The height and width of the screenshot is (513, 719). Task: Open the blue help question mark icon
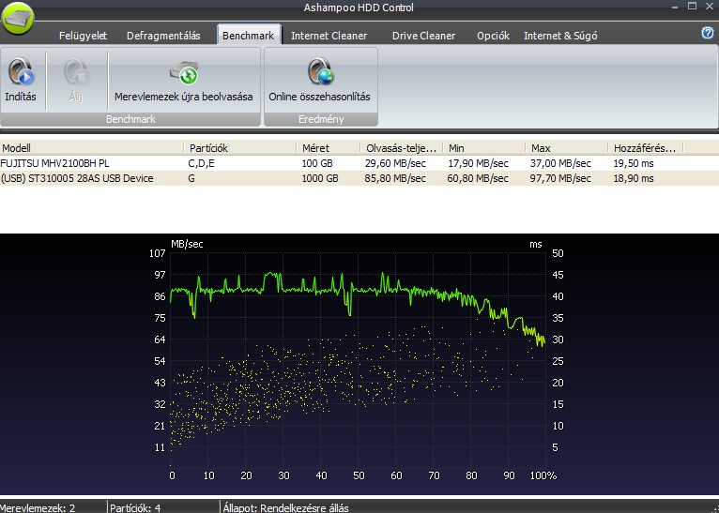click(708, 33)
